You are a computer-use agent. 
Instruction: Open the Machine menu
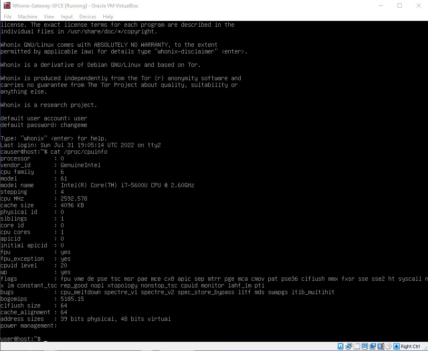(28, 17)
